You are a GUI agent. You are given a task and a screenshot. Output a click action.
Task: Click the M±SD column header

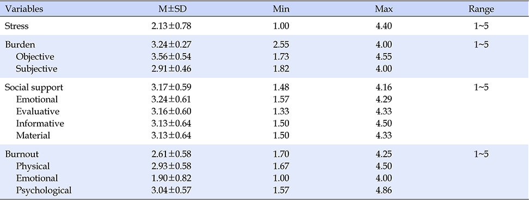173,9
